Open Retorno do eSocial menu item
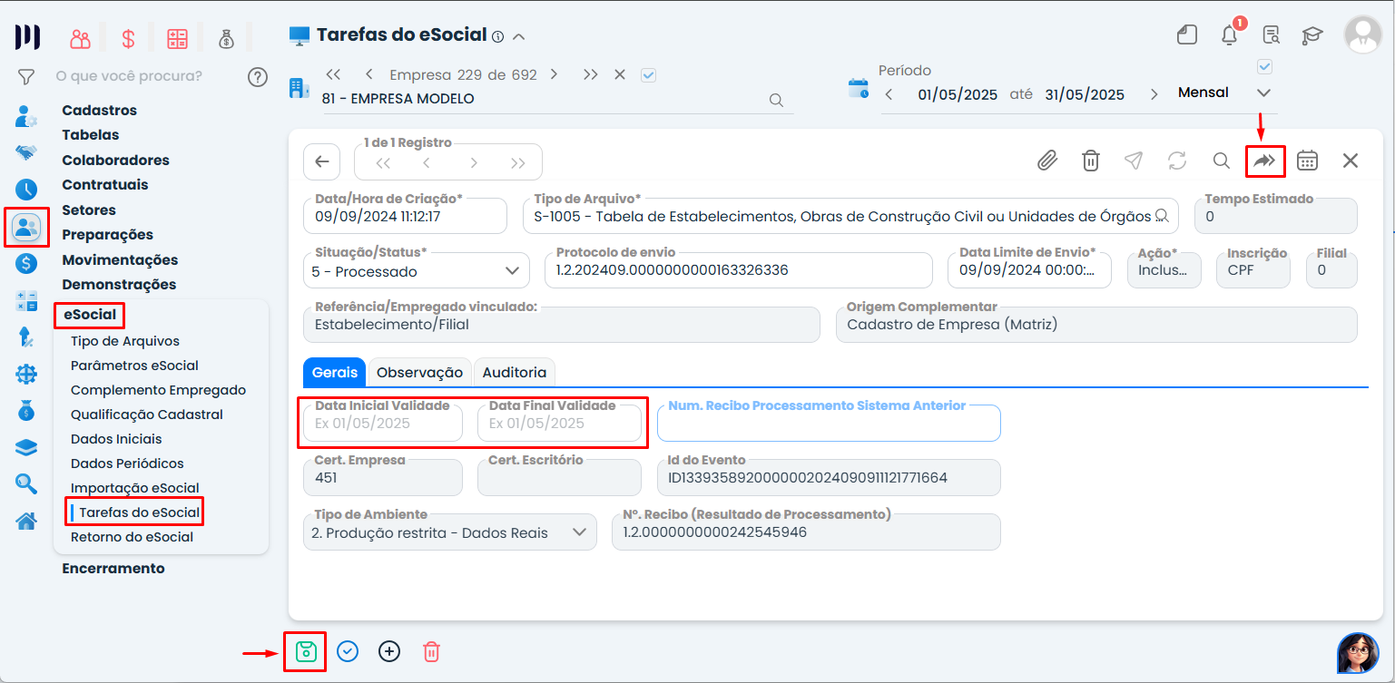 (132, 537)
